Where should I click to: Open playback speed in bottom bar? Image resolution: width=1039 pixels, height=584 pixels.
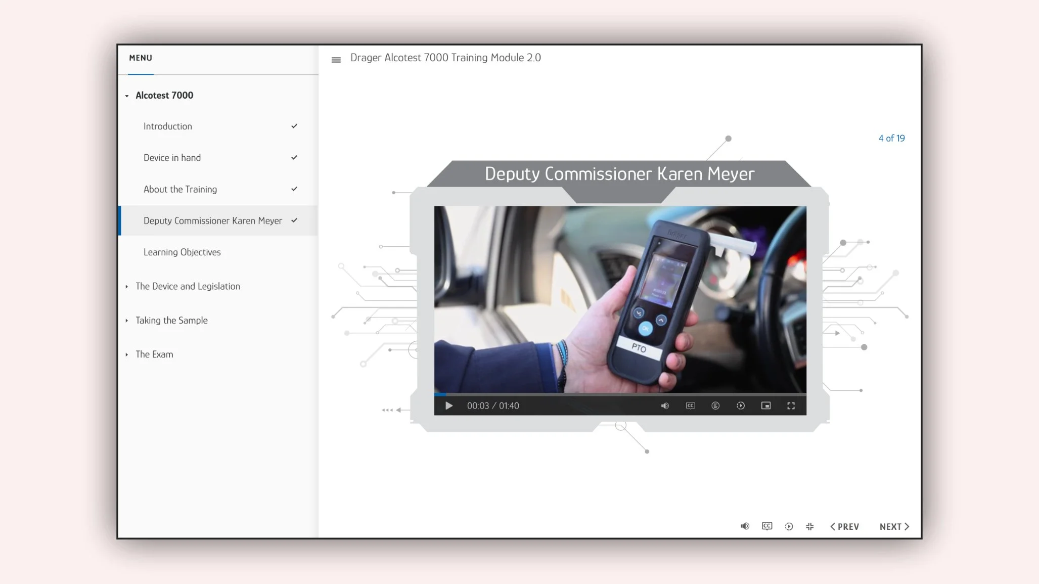point(789,526)
